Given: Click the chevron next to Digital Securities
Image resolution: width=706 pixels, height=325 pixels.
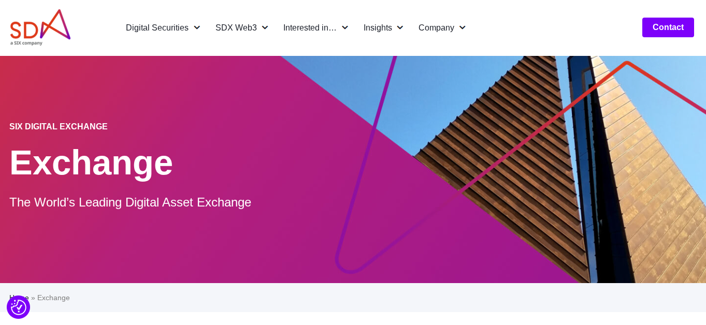Looking at the screenshot, I should [197, 28].
